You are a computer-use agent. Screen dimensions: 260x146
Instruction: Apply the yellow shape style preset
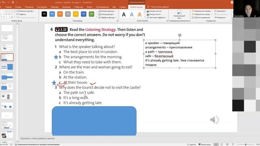click(76, 14)
